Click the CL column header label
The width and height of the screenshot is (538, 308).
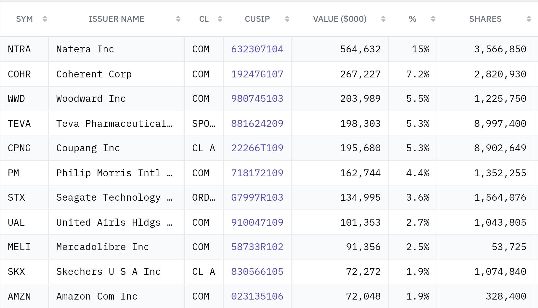pyautogui.click(x=204, y=19)
